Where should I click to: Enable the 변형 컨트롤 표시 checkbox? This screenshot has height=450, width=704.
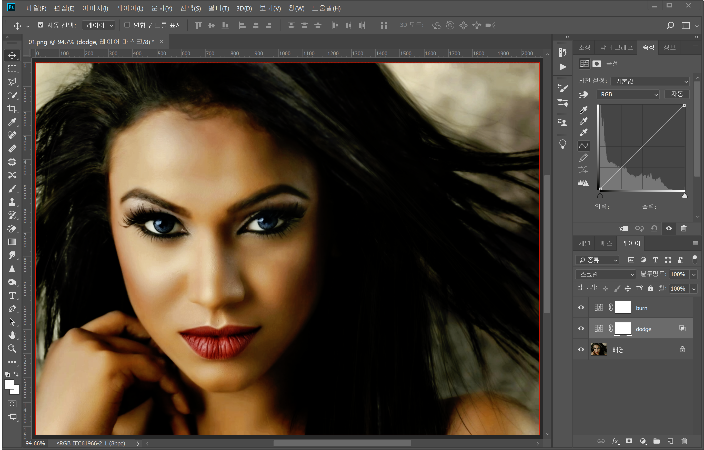[127, 25]
